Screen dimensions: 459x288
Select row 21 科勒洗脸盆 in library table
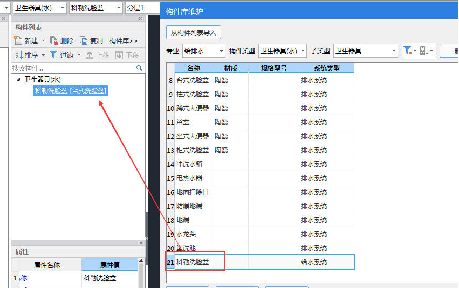click(193, 262)
